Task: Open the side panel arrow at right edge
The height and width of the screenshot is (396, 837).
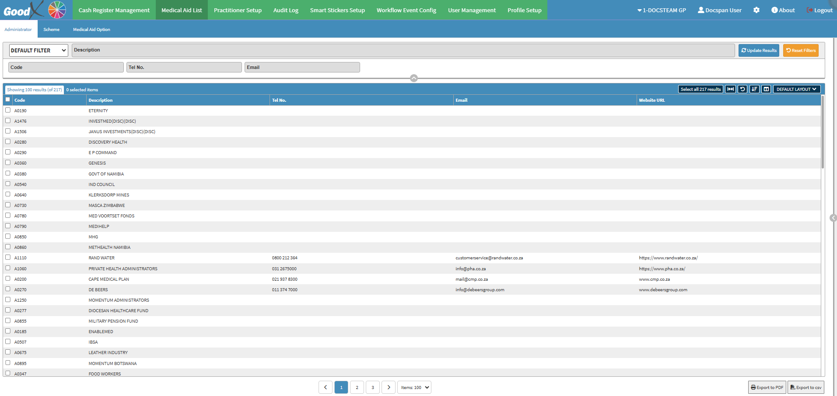Action: point(833,218)
